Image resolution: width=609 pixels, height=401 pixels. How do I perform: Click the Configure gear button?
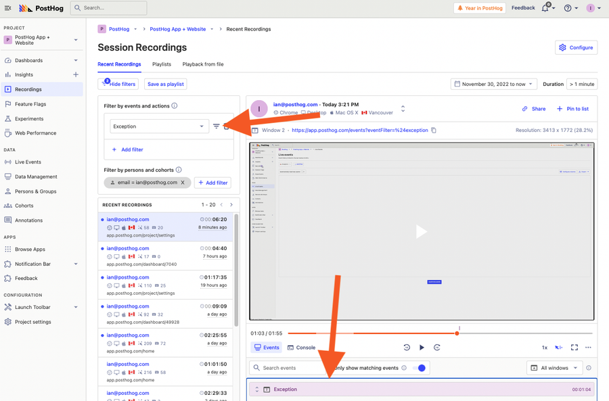[x=576, y=47]
